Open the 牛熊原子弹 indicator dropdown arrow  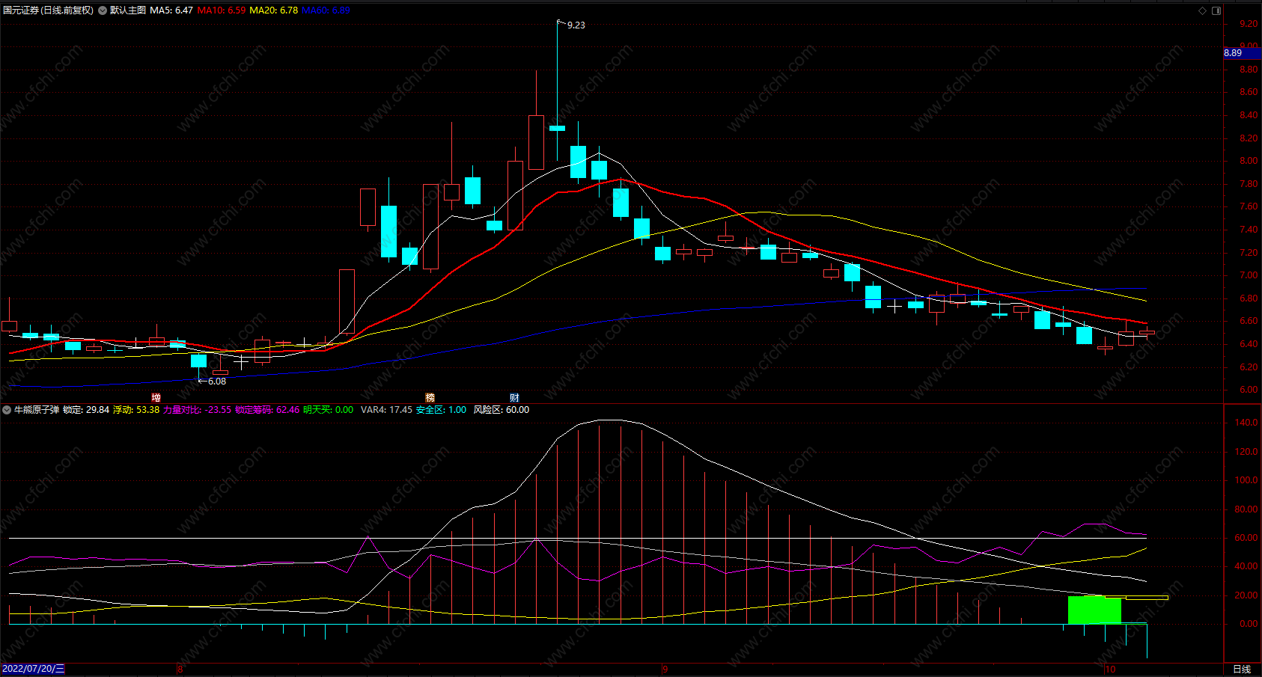tap(7, 410)
